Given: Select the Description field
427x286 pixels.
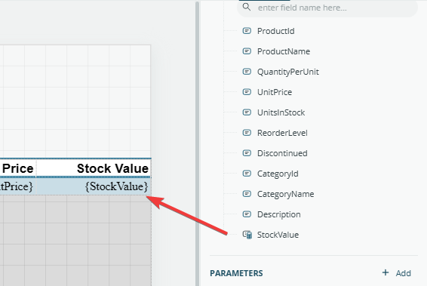Looking at the screenshot, I should coord(279,214).
